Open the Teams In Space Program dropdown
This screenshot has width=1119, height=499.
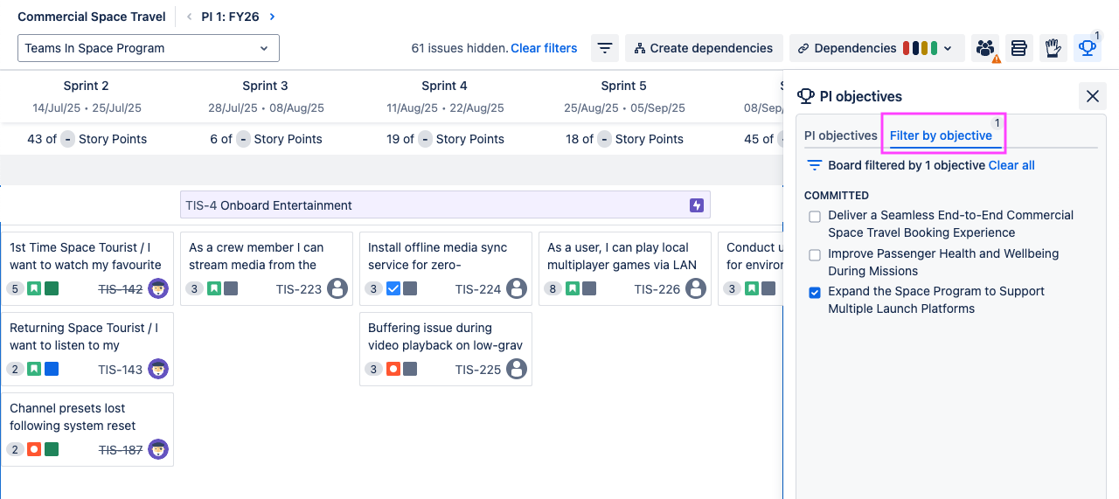point(149,48)
